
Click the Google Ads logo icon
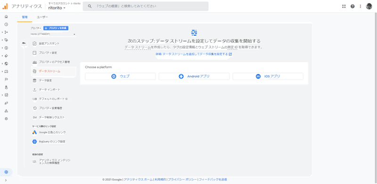pos(34,132)
